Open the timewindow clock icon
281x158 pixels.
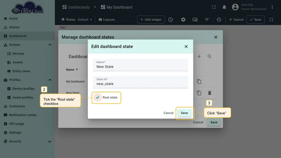(x=170, y=20)
